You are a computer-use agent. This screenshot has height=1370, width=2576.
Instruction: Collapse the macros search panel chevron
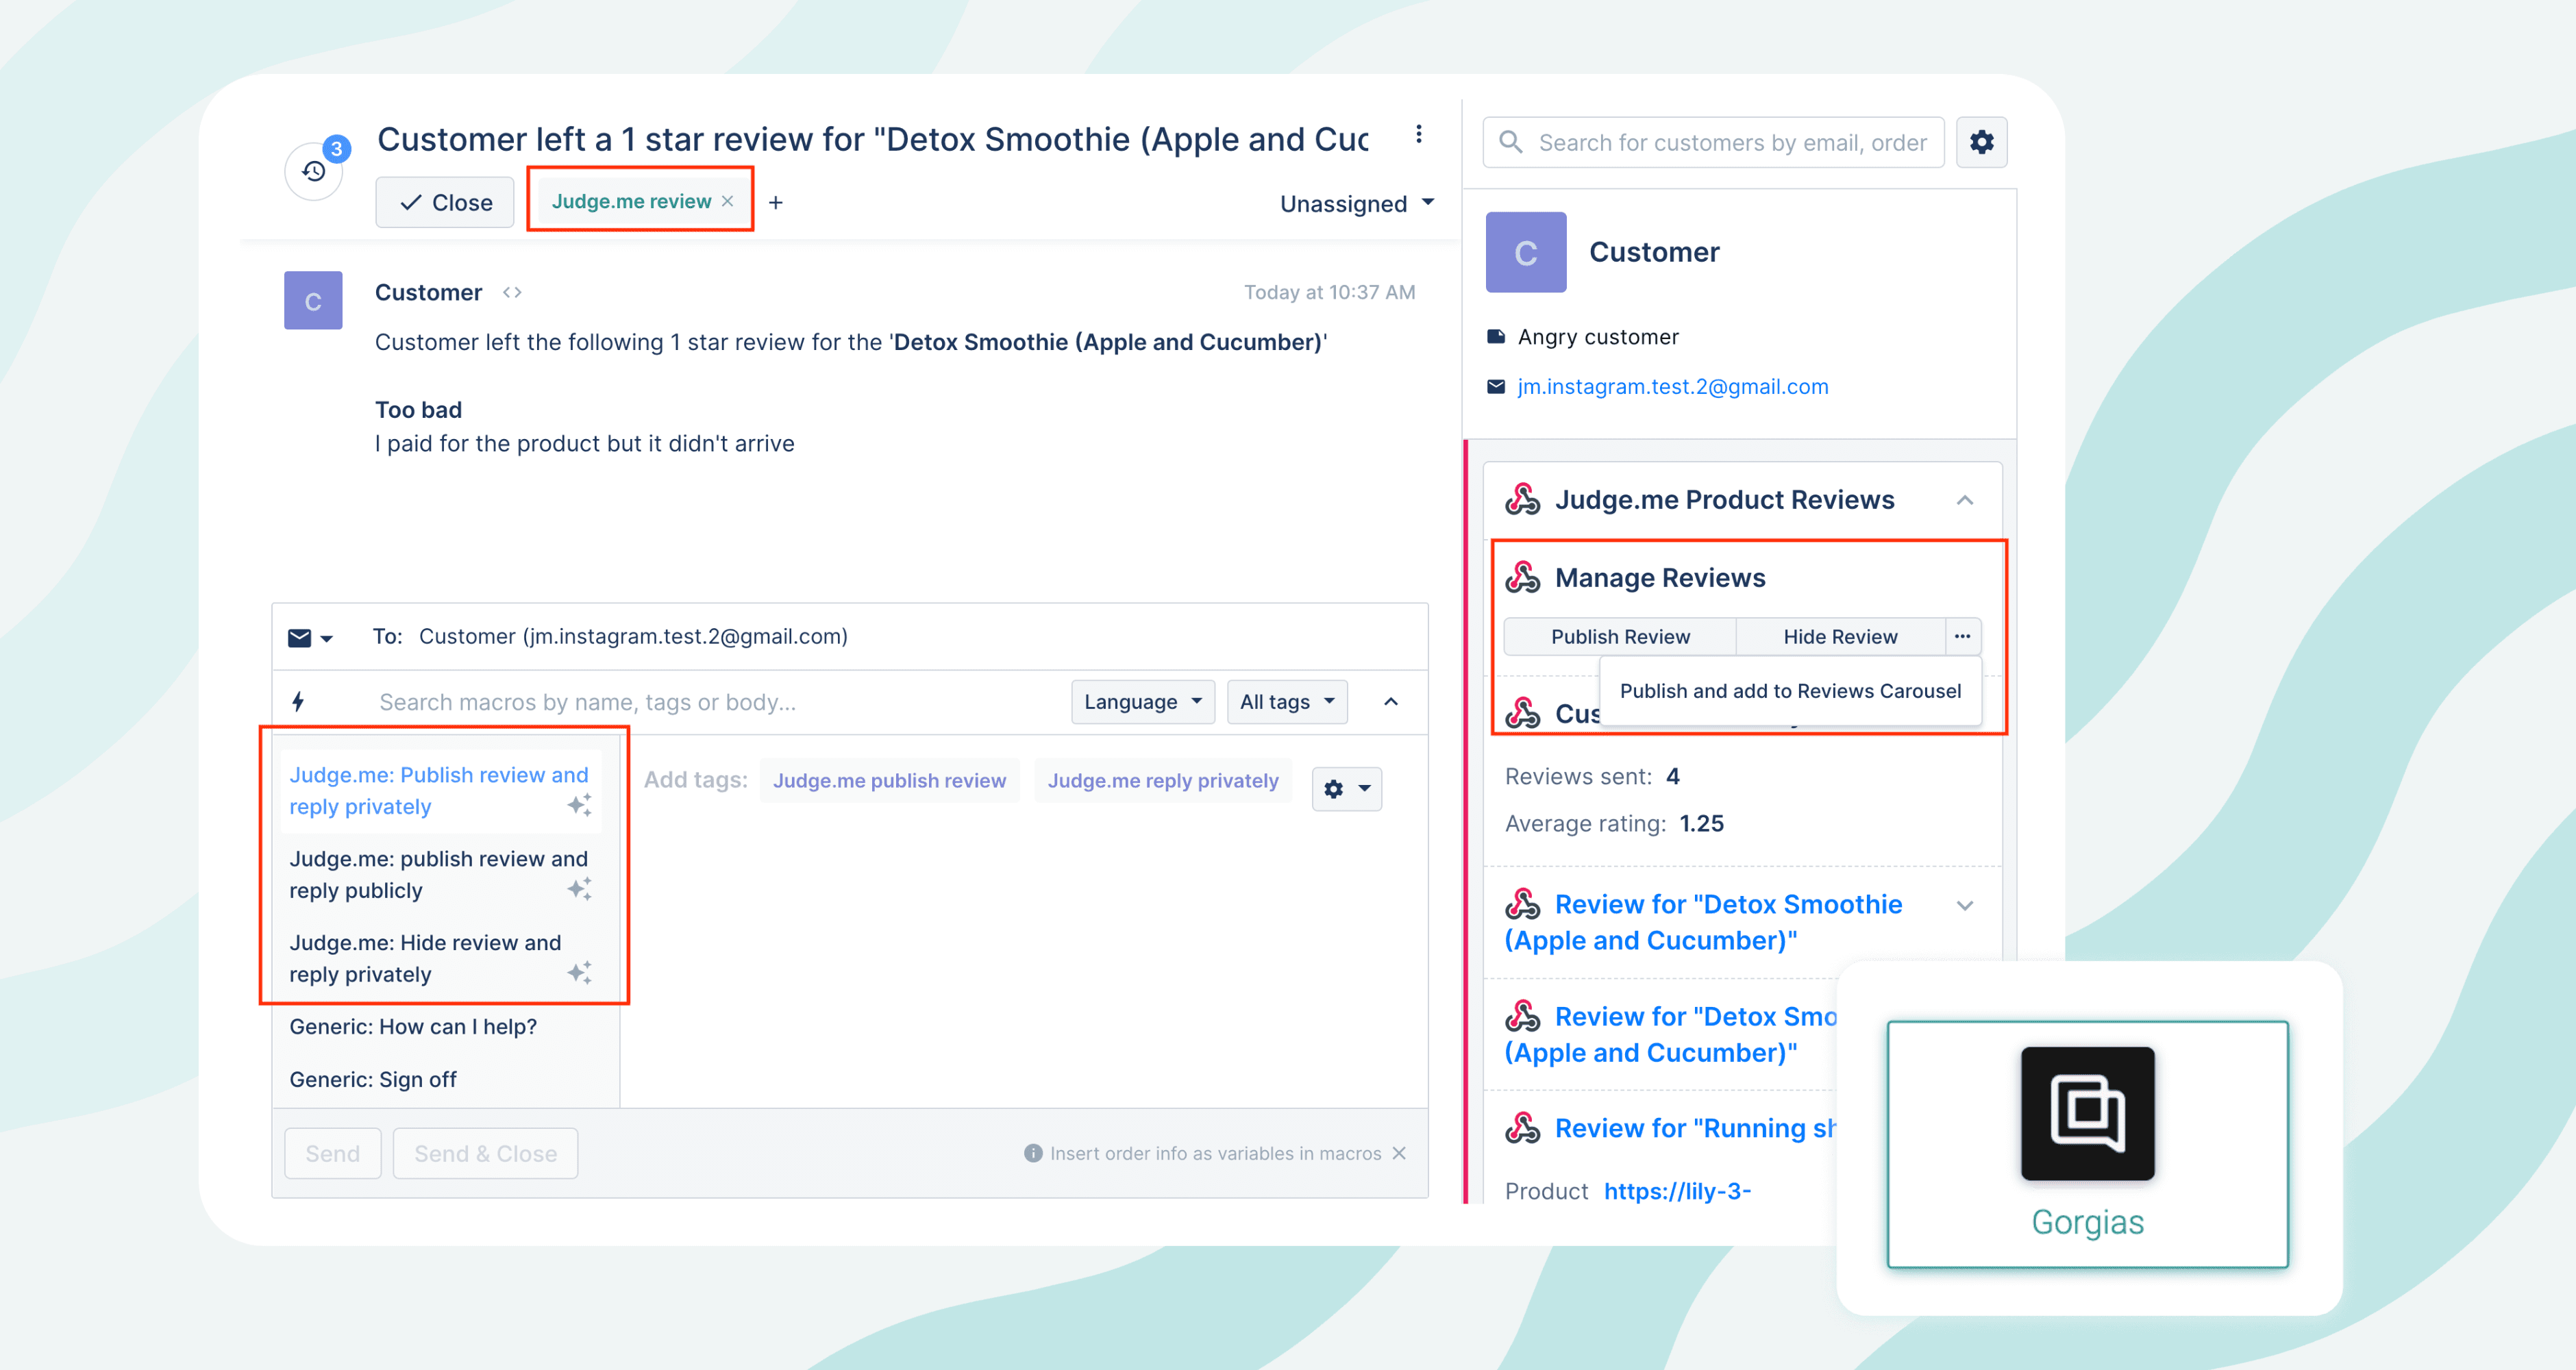pos(1391,702)
